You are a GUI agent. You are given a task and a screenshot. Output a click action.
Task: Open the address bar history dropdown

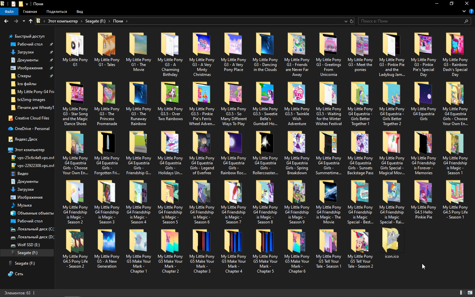(x=346, y=21)
